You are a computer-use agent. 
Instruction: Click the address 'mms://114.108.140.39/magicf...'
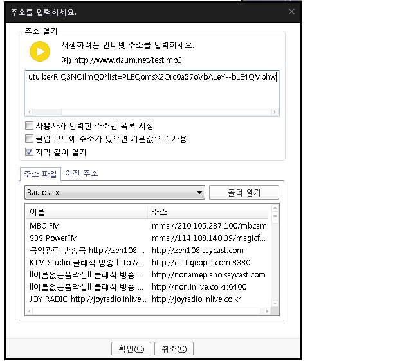point(208,238)
